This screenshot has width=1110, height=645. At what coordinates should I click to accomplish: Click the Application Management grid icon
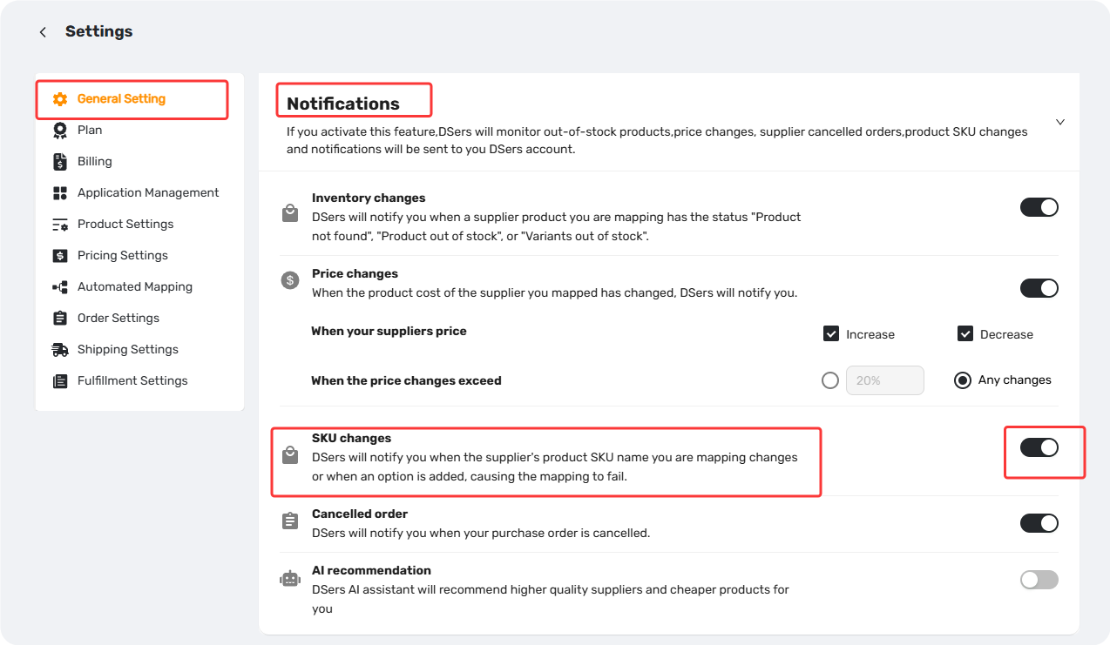tap(60, 193)
